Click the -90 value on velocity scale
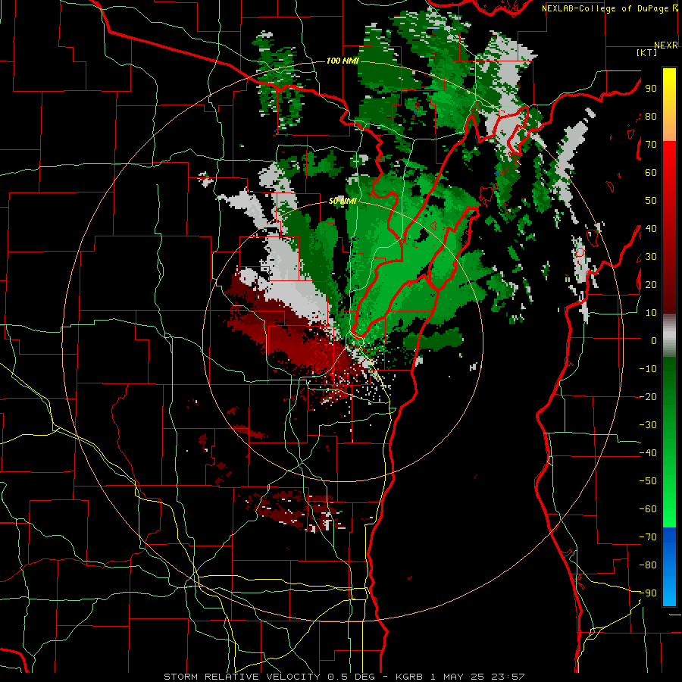 tap(648, 593)
